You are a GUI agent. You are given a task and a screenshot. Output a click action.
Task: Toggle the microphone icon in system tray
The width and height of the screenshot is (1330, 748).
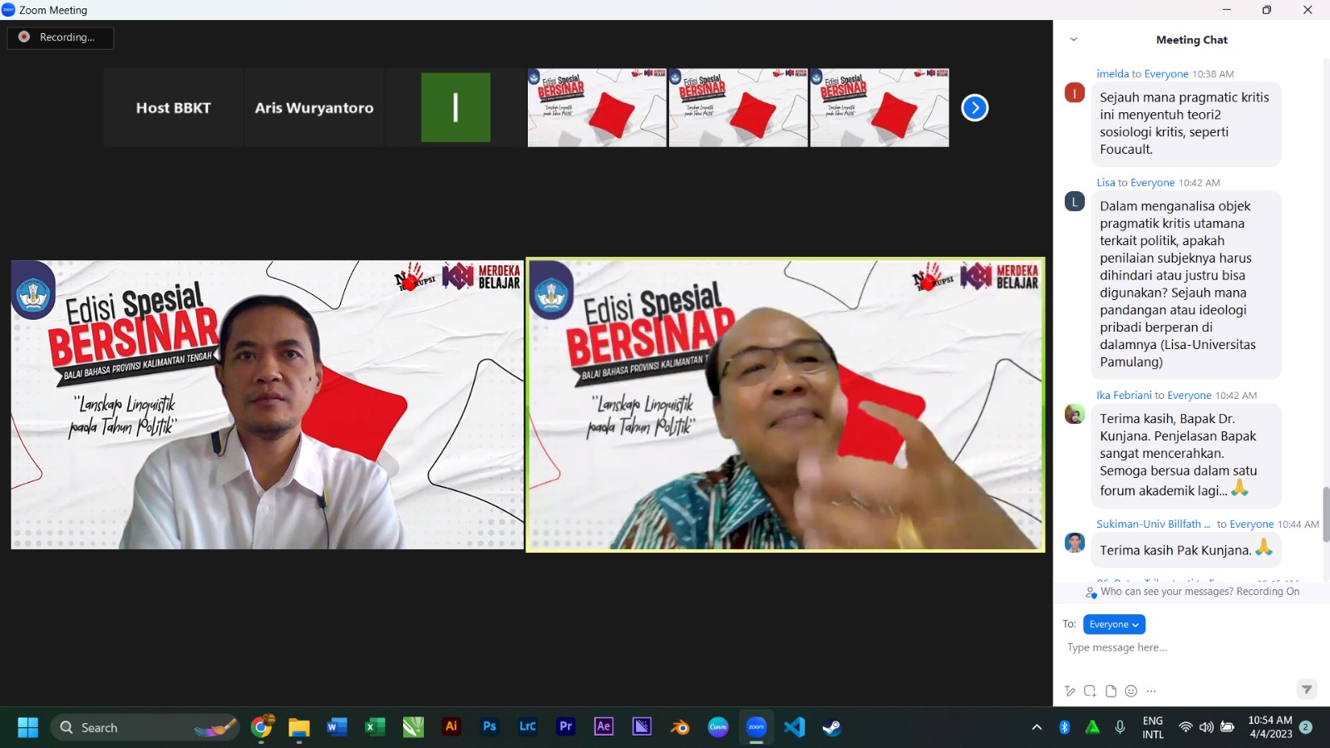1120,727
